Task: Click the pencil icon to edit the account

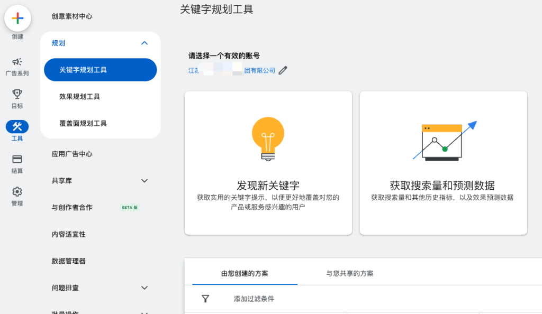Action: [x=283, y=69]
